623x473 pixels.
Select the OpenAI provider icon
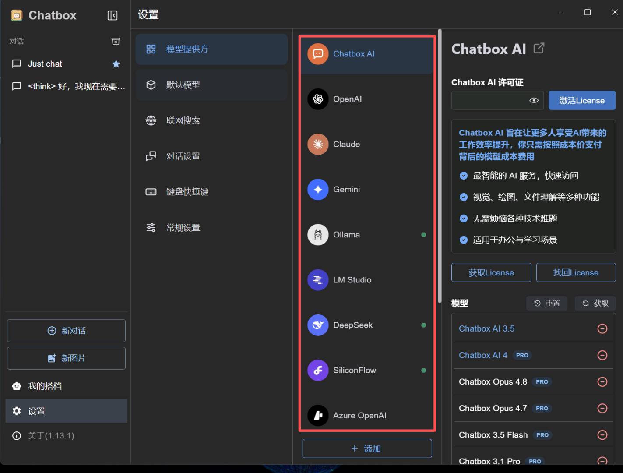pos(318,99)
